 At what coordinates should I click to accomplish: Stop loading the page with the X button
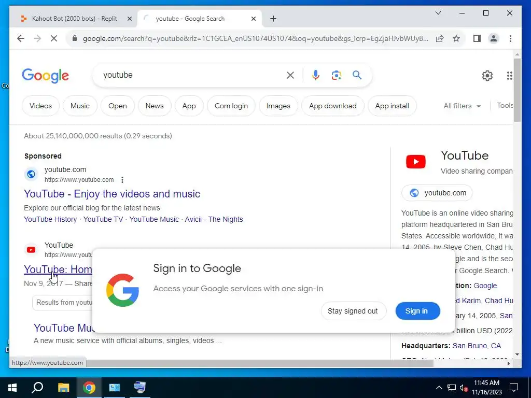point(54,38)
